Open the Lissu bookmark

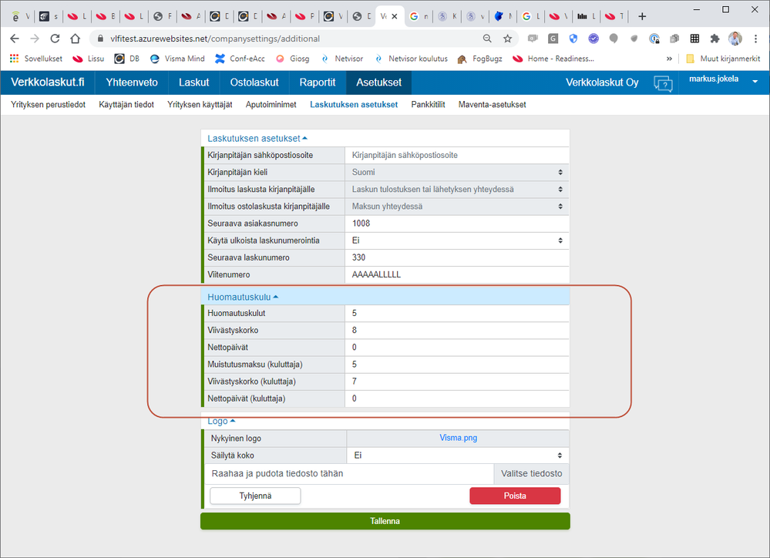(89, 59)
